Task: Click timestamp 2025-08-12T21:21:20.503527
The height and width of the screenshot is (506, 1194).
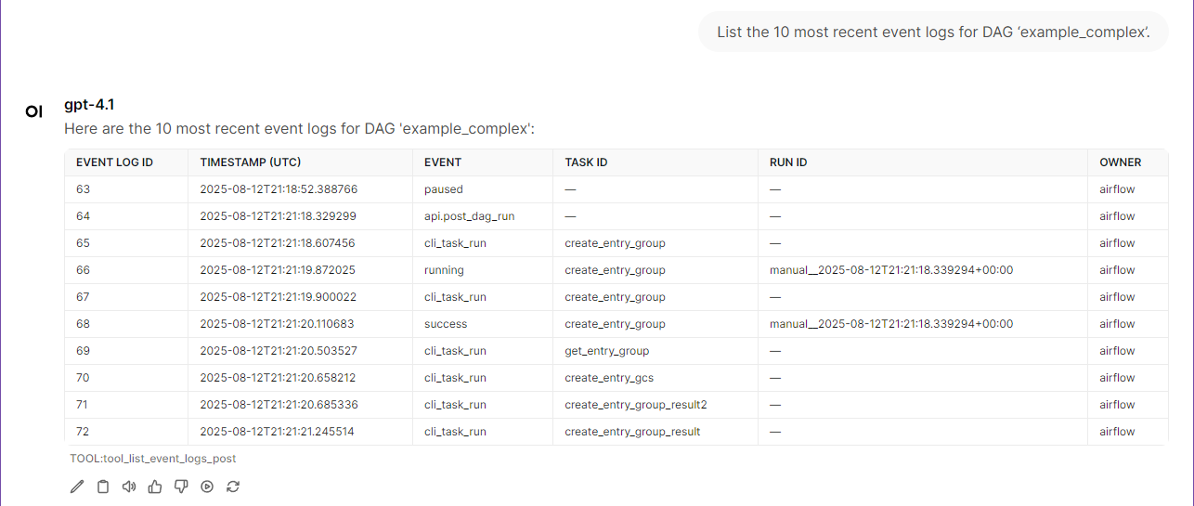Action: pyautogui.click(x=279, y=351)
